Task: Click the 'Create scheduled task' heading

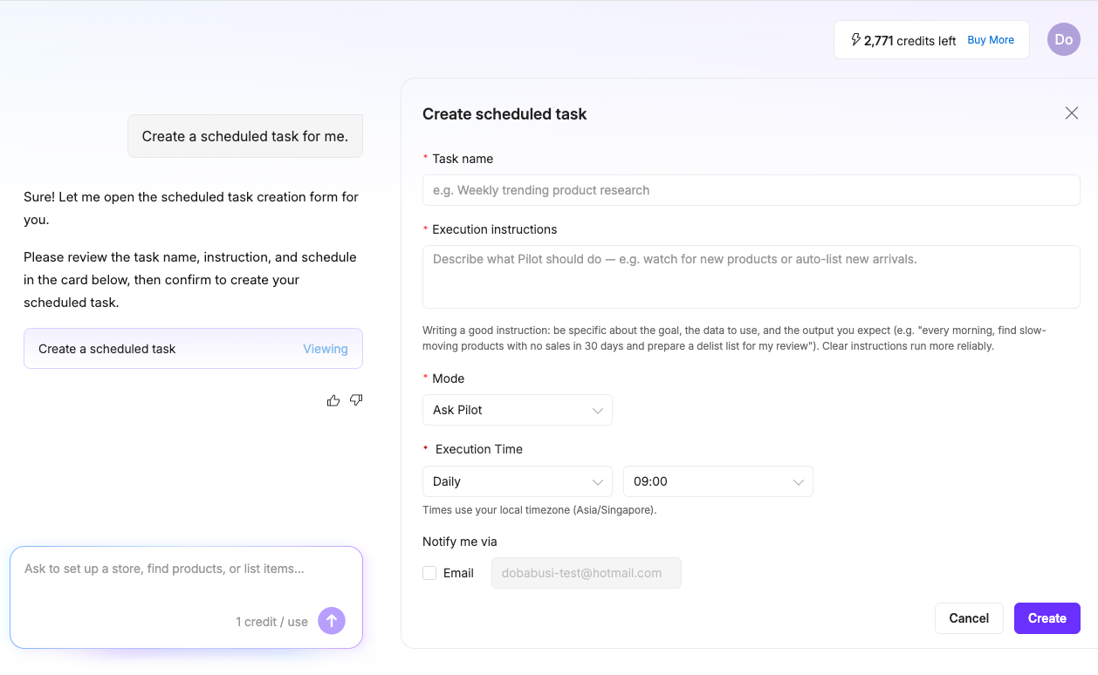Action: click(504, 113)
